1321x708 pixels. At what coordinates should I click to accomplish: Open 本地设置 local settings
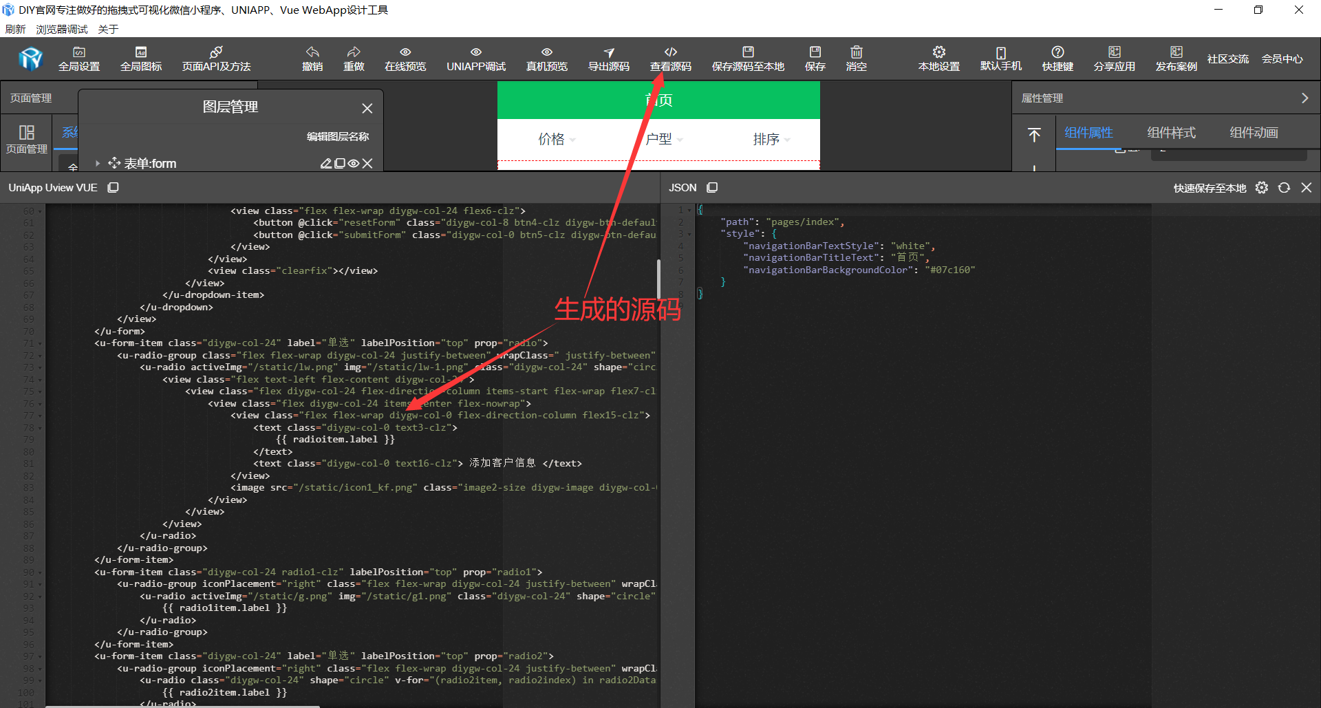939,59
